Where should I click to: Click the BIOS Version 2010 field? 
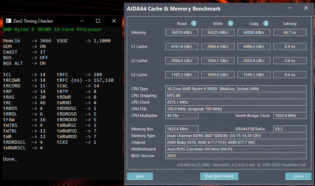[236, 156]
